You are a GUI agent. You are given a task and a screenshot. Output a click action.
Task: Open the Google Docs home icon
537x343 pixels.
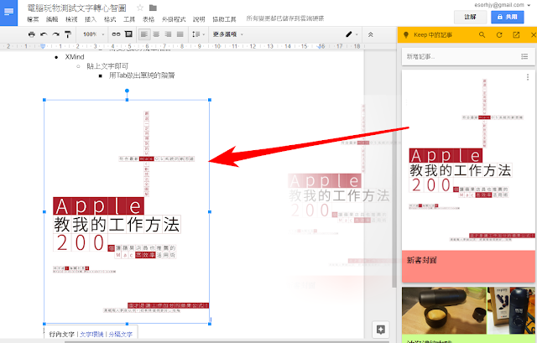[8, 13]
